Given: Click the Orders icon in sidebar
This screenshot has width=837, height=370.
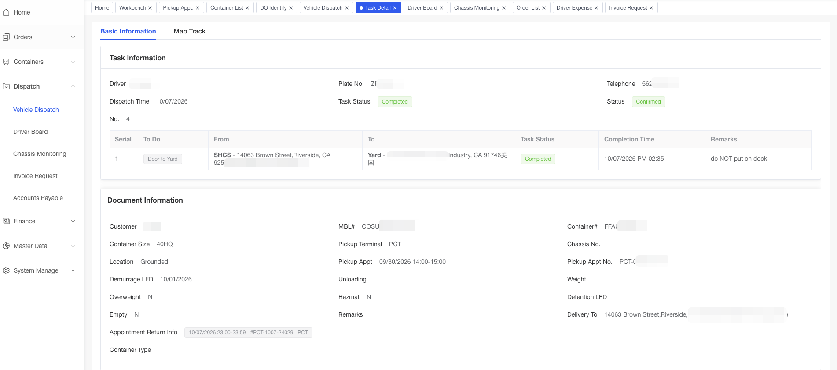Looking at the screenshot, I should point(6,37).
